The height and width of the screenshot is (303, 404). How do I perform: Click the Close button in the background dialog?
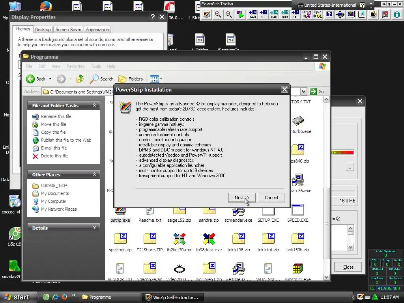click(x=348, y=267)
